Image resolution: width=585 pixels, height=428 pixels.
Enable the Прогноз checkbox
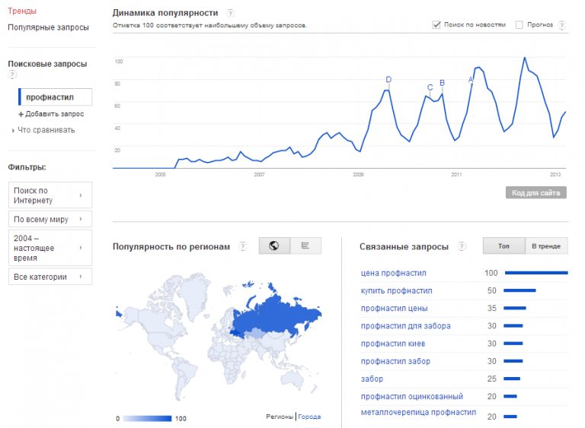(x=519, y=24)
